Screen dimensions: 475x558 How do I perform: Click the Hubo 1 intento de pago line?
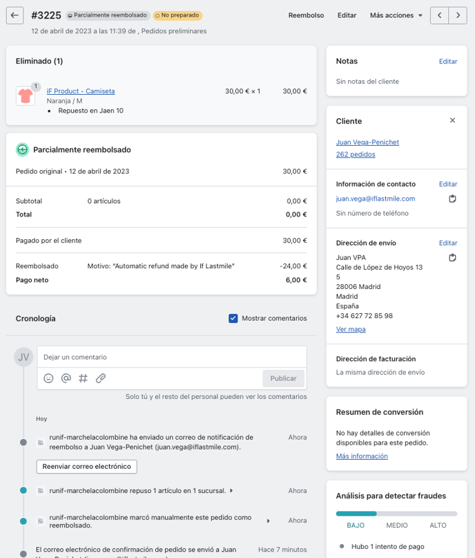pos(387,546)
